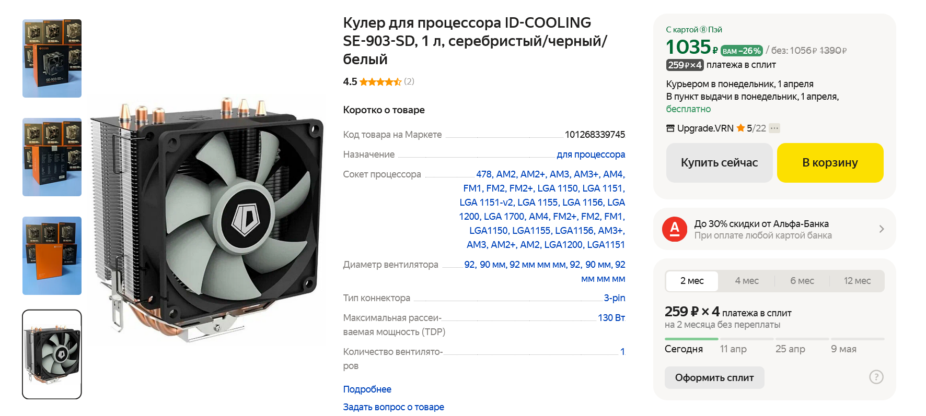Click the three-dots icon next to seller rating

coord(774,128)
